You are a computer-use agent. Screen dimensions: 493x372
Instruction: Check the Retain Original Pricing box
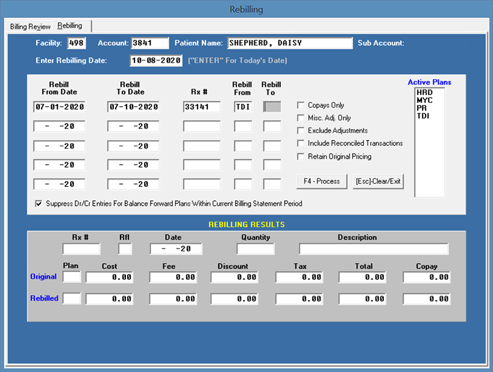[301, 157]
